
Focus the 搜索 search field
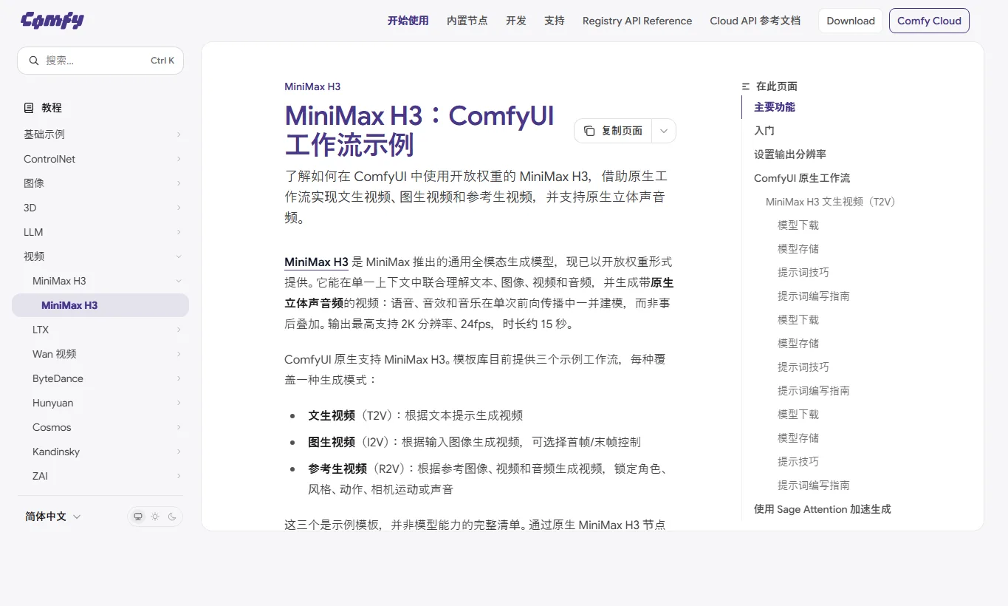[x=100, y=61]
